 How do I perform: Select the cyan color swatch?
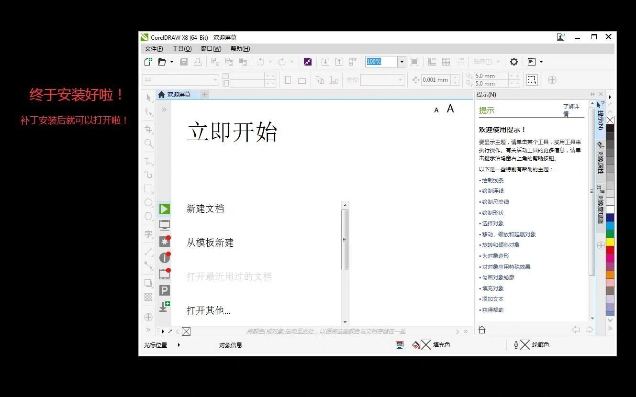coord(610,225)
